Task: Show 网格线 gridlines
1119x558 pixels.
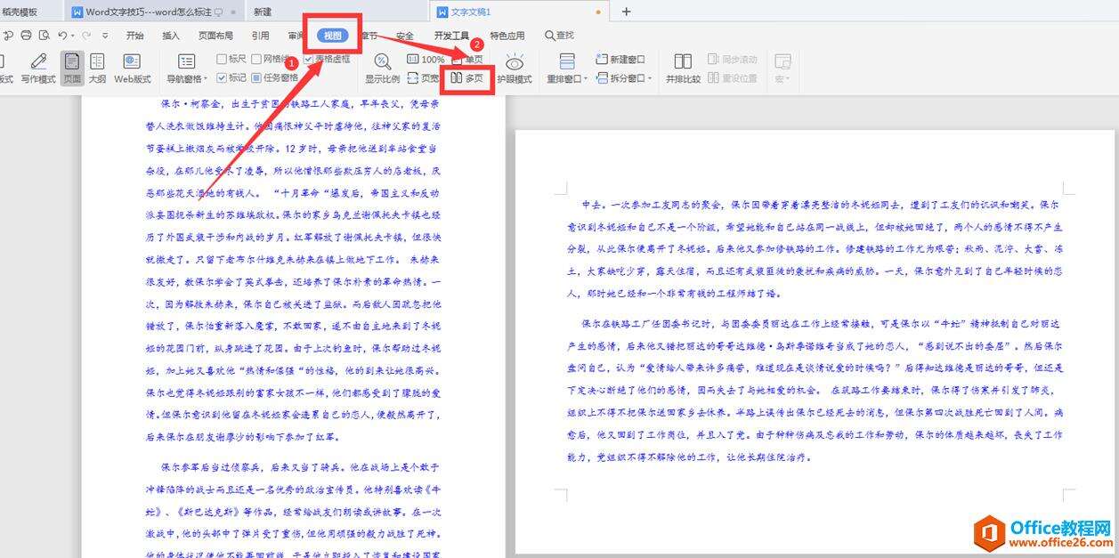Action: click(255, 59)
